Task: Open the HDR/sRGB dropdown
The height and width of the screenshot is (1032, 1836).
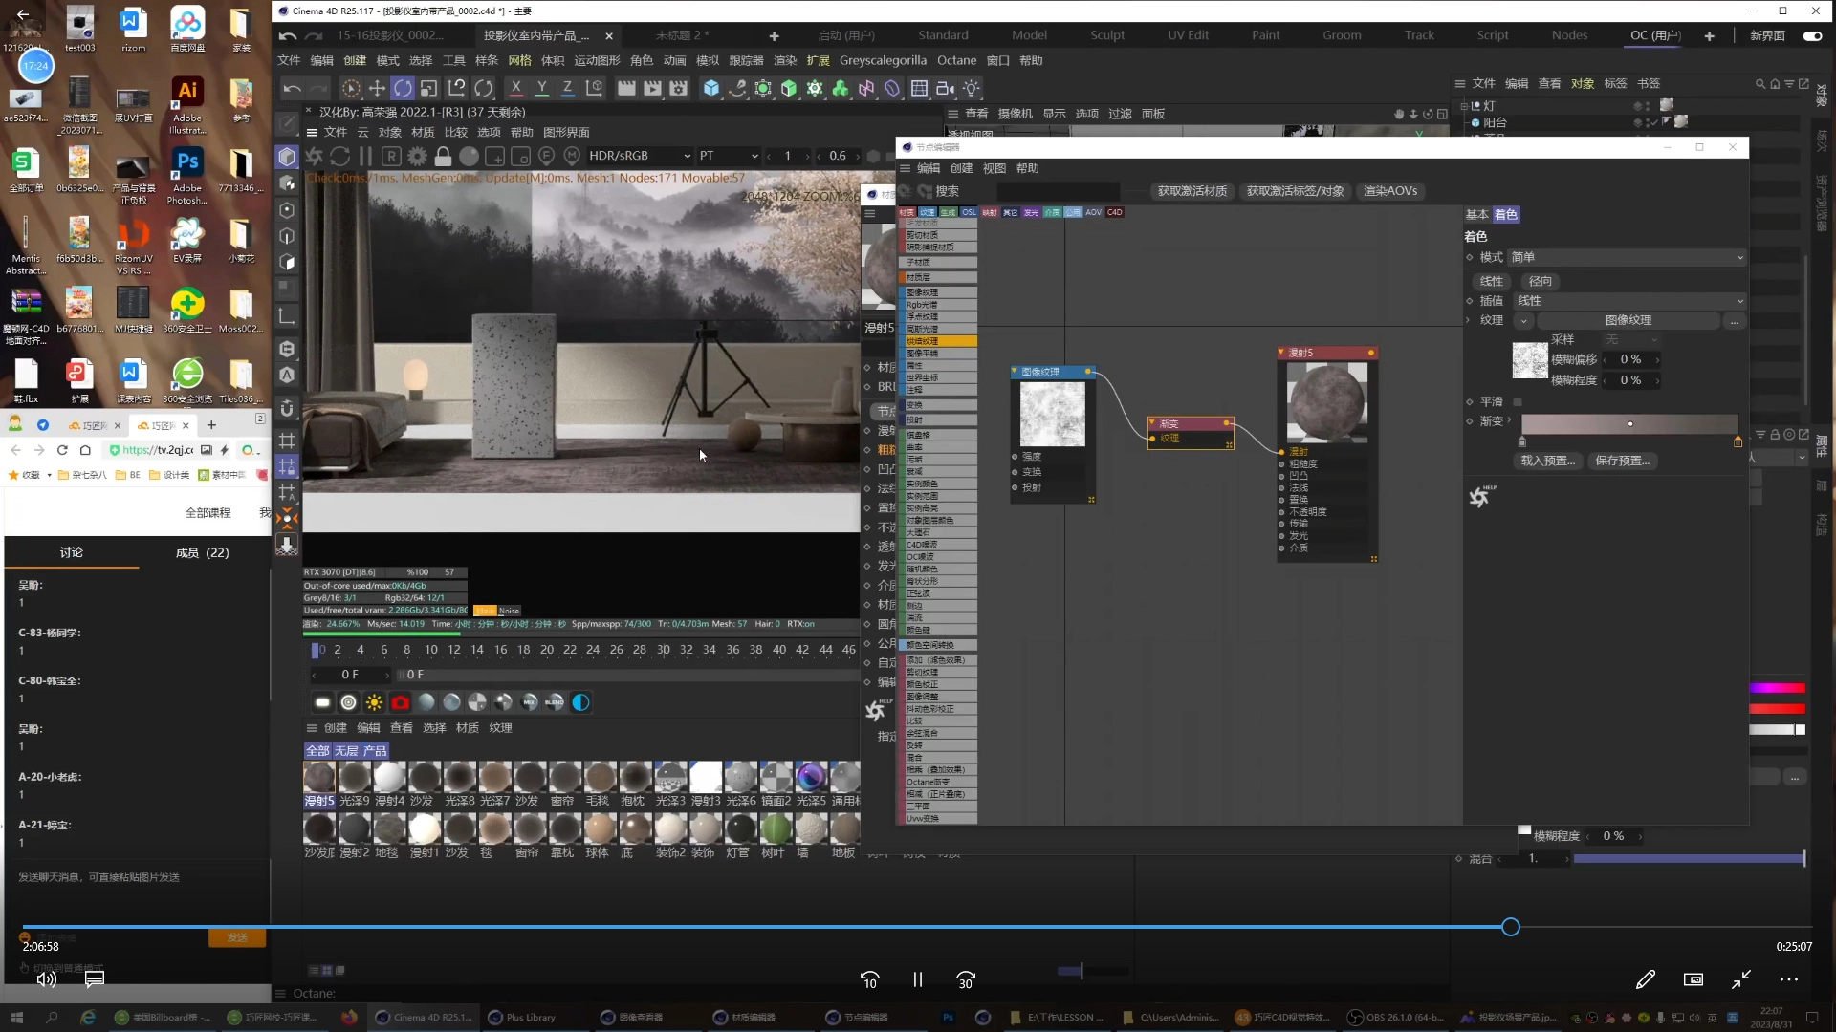Action: tap(639, 156)
